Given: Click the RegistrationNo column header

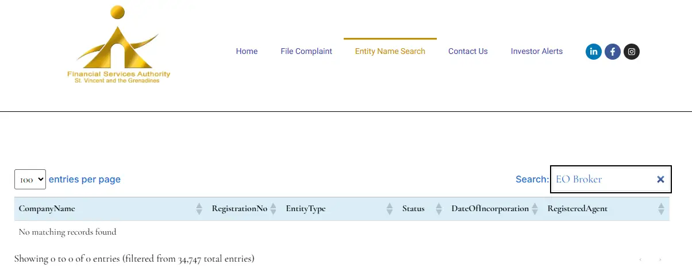Looking at the screenshot, I should point(244,209).
